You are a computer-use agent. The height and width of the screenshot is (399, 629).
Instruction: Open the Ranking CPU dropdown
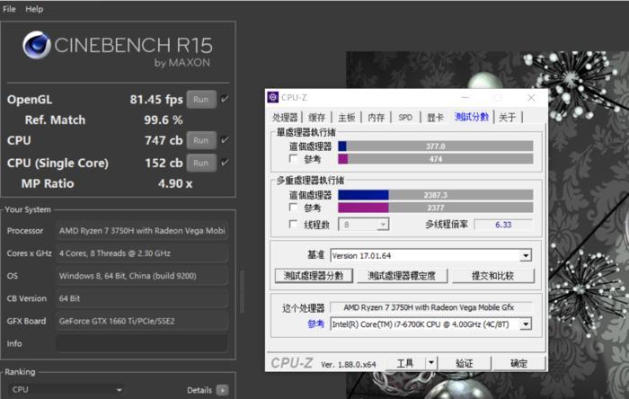(x=66, y=390)
